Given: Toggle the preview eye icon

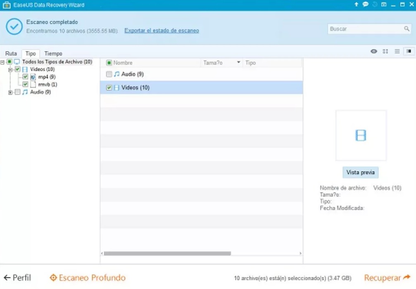Looking at the screenshot, I should (x=374, y=51).
